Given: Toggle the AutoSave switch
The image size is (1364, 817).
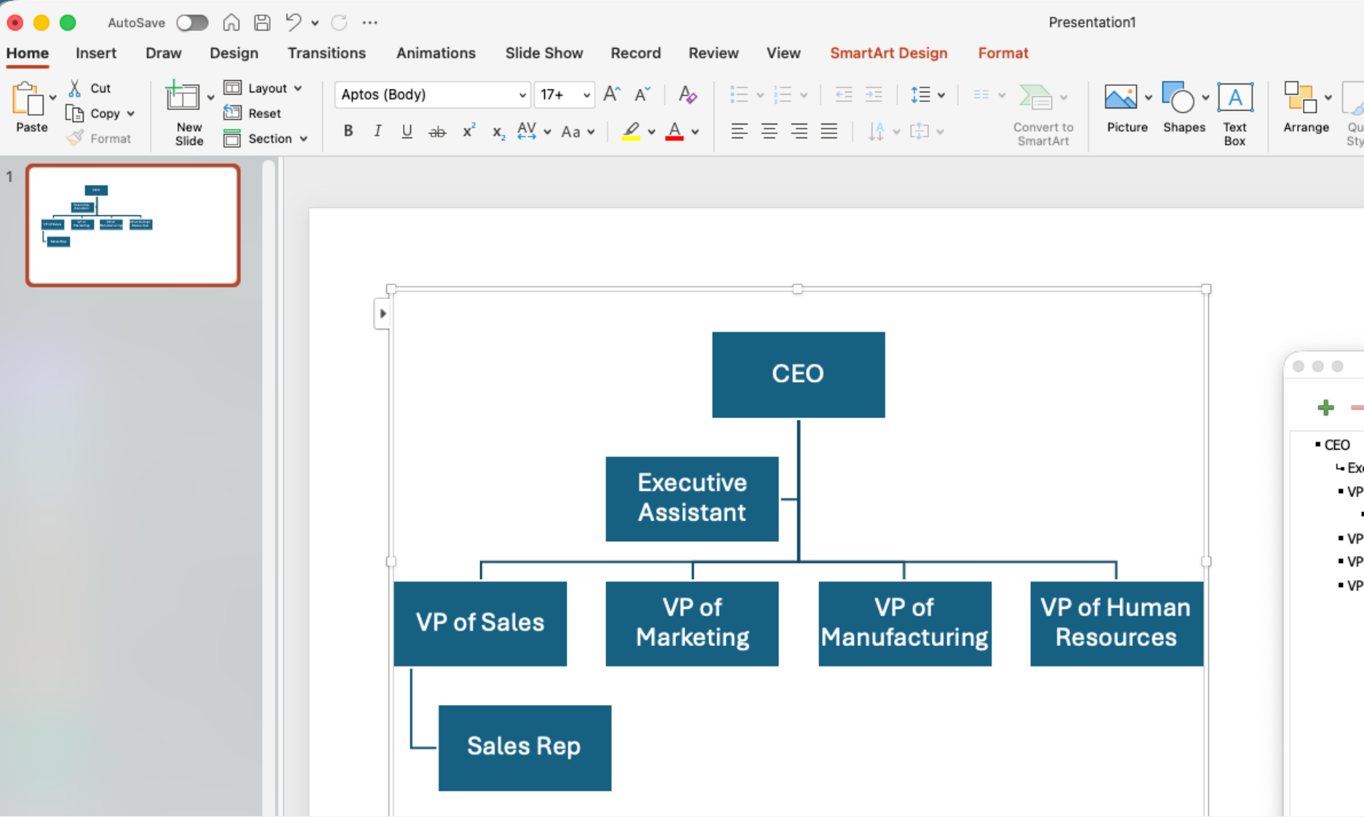Looking at the screenshot, I should (192, 23).
